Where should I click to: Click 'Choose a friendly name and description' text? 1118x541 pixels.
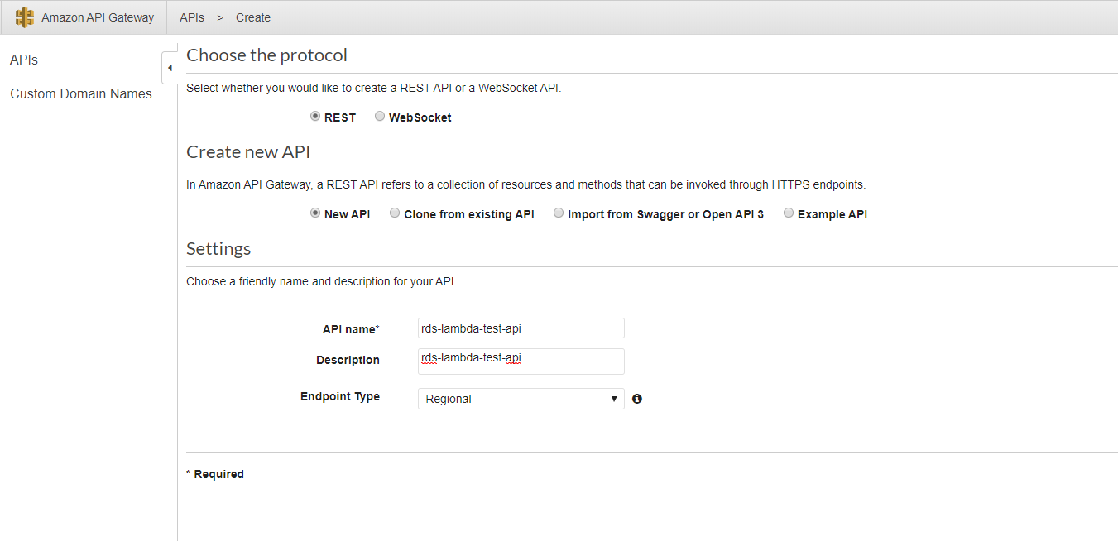(321, 281)
